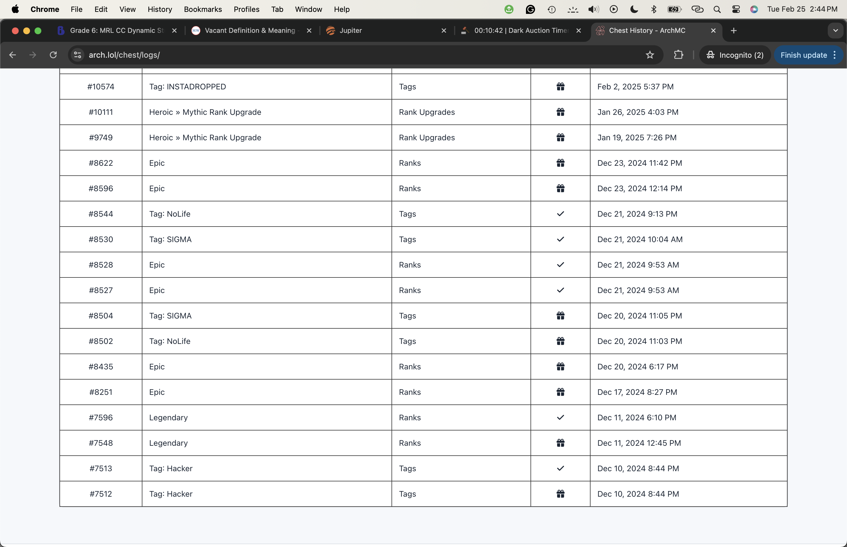847x547 pixels.
Task: Select the #10574 ID cell
Action: [x=101, y=87]
